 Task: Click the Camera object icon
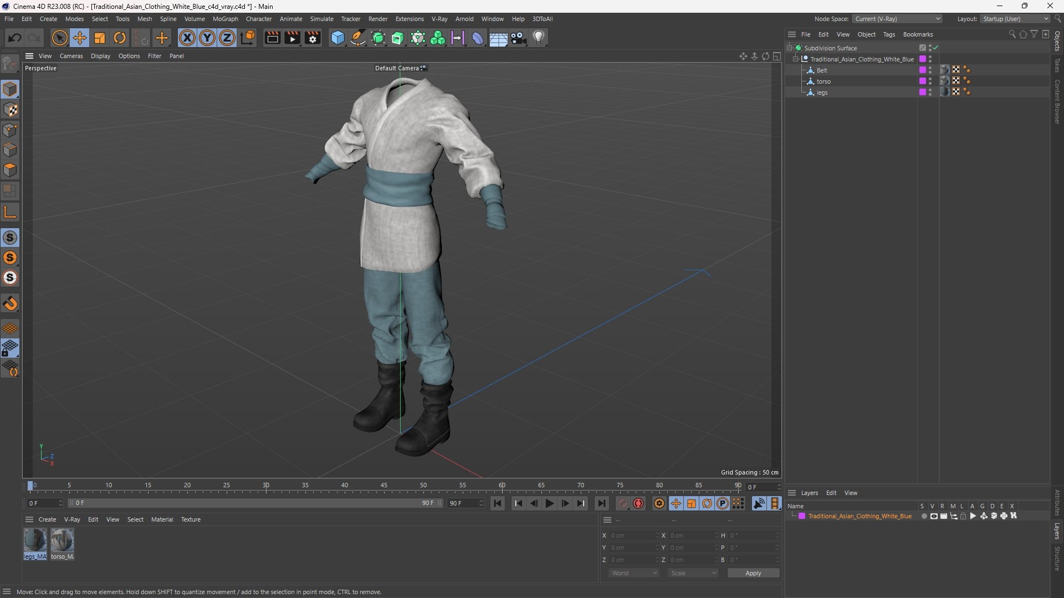coord(519,38)
